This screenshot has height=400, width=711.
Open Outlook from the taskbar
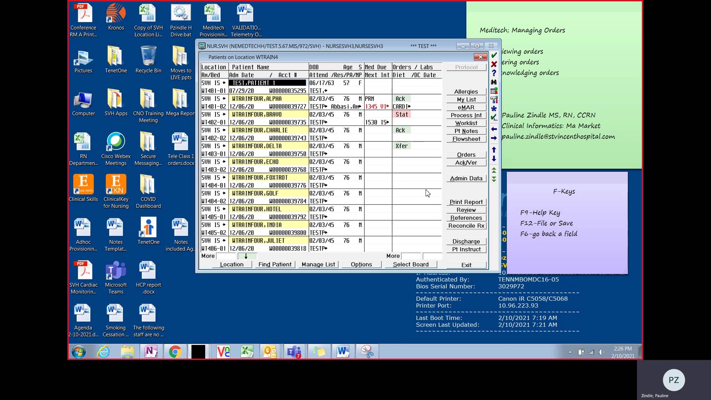pyautogui.click(x=270, y=351)
